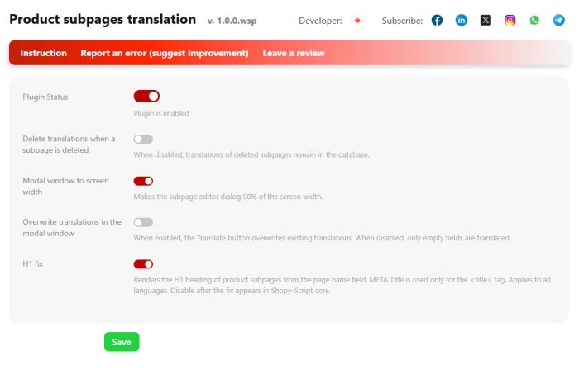The height and width of the screenshot is (370, 579).
Task: Select Report an error (suggest improvement)
Action: (x=165, y=53)
